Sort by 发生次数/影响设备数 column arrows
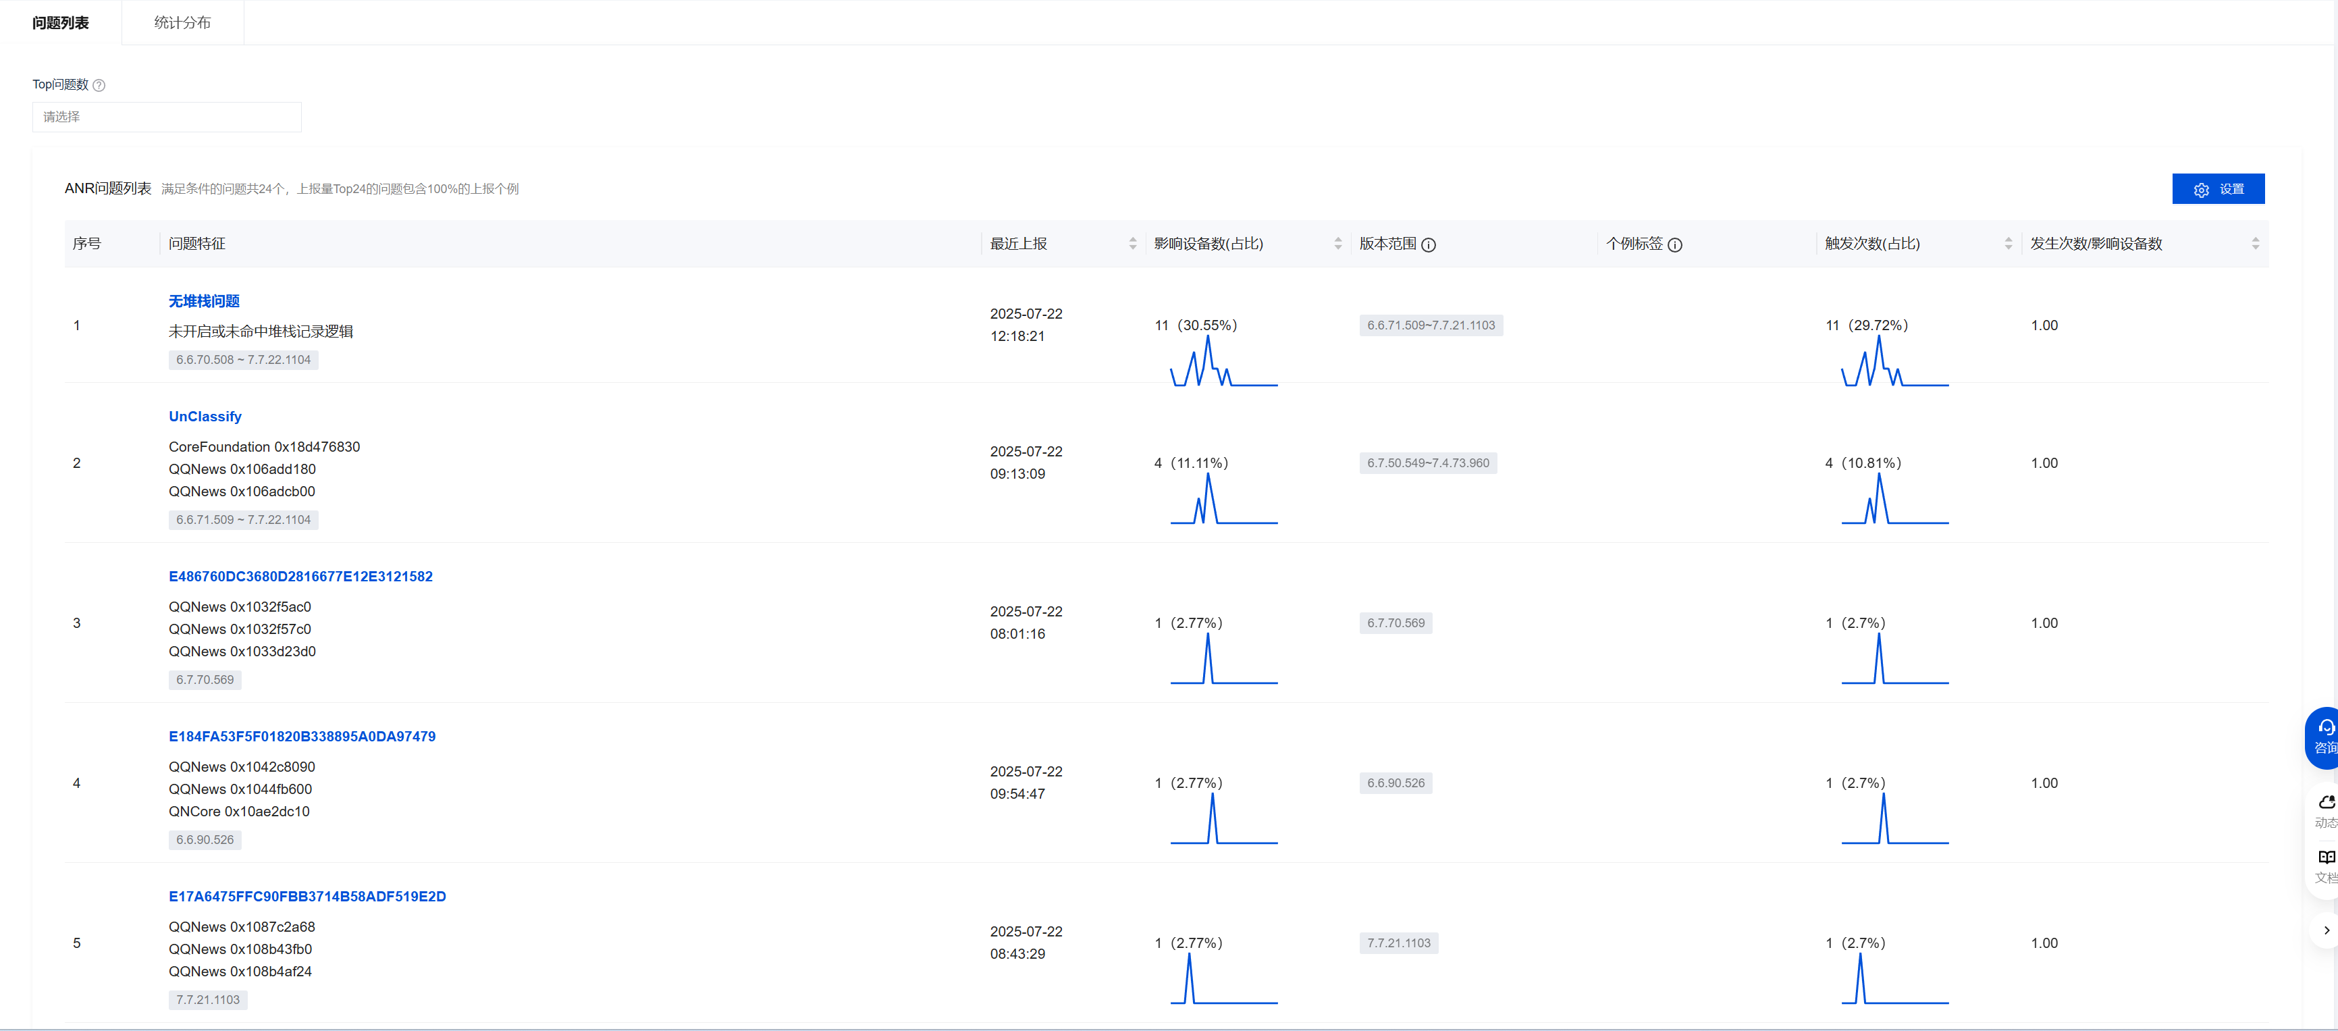This screenshot has height=1031, width=2338. [x=2256, y=243]
